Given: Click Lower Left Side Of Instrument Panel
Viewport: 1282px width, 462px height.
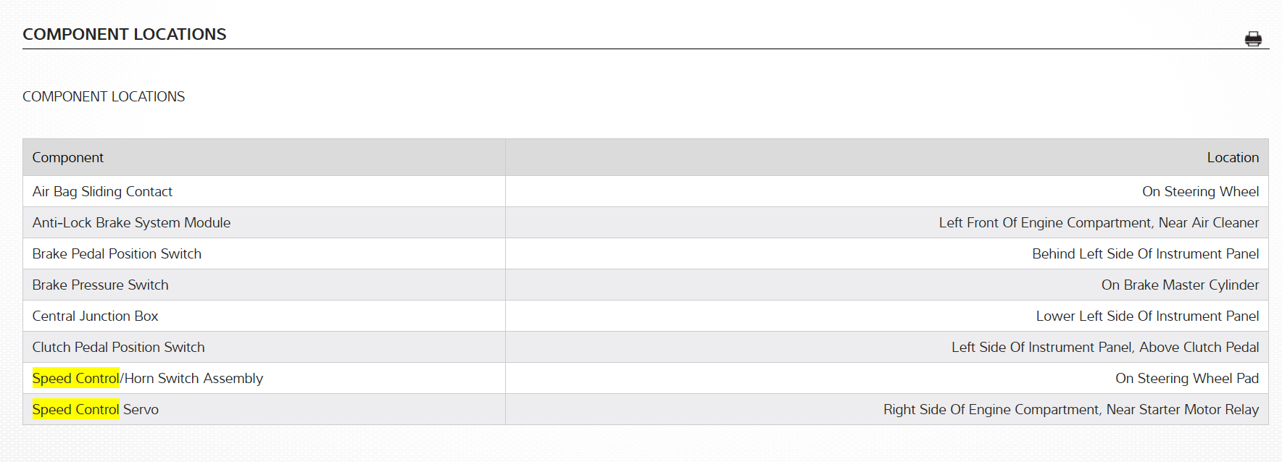Looking at the screenshot, I should (x=1147, y=316).
